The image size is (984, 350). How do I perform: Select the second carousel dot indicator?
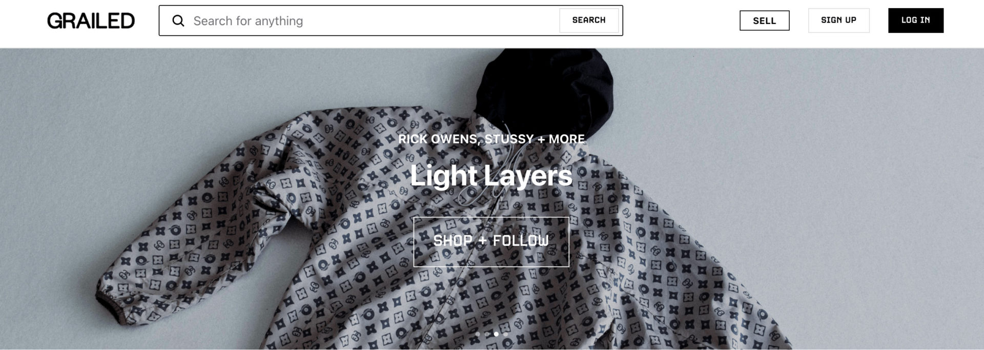pos(487,334)
